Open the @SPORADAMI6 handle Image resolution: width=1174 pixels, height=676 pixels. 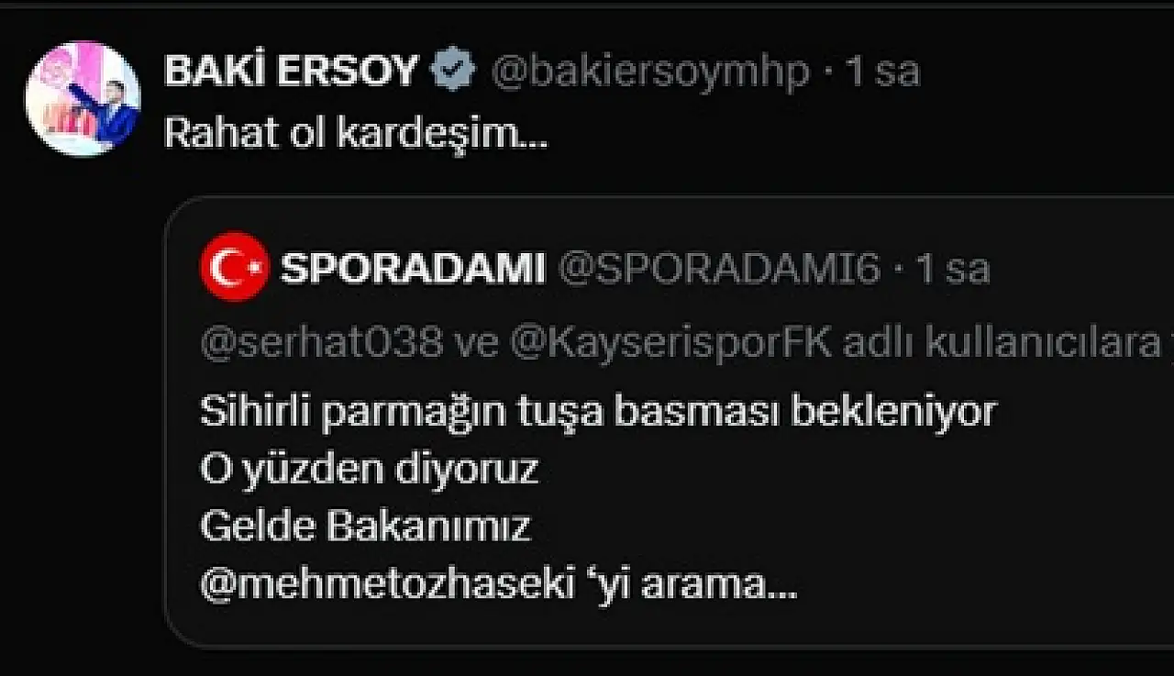coord(719,269)
